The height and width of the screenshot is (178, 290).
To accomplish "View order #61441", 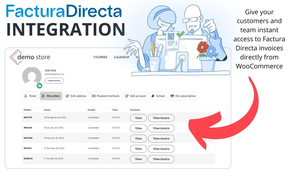I will (138, 149).
